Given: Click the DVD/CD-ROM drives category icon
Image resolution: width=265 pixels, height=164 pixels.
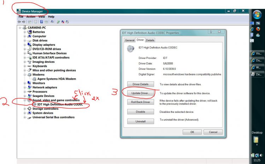Looking at the screenshot, I should tap(30, 49).
